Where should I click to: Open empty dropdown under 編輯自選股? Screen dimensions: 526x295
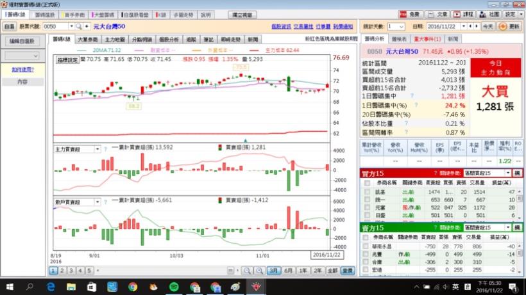[22, 56]
